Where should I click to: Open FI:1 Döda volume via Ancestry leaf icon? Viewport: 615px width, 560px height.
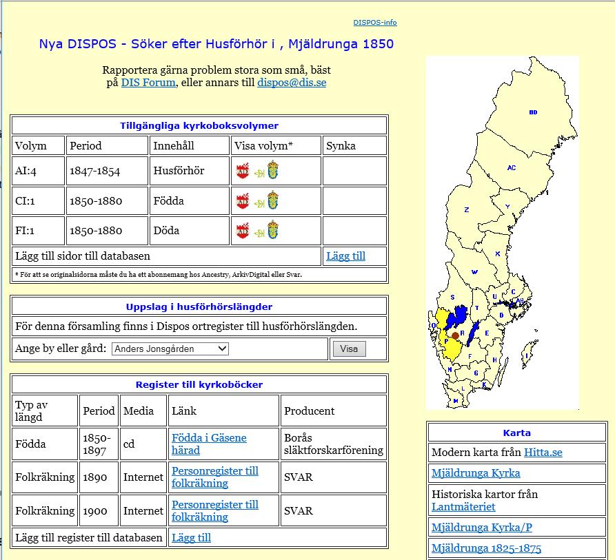click(259, 232)
